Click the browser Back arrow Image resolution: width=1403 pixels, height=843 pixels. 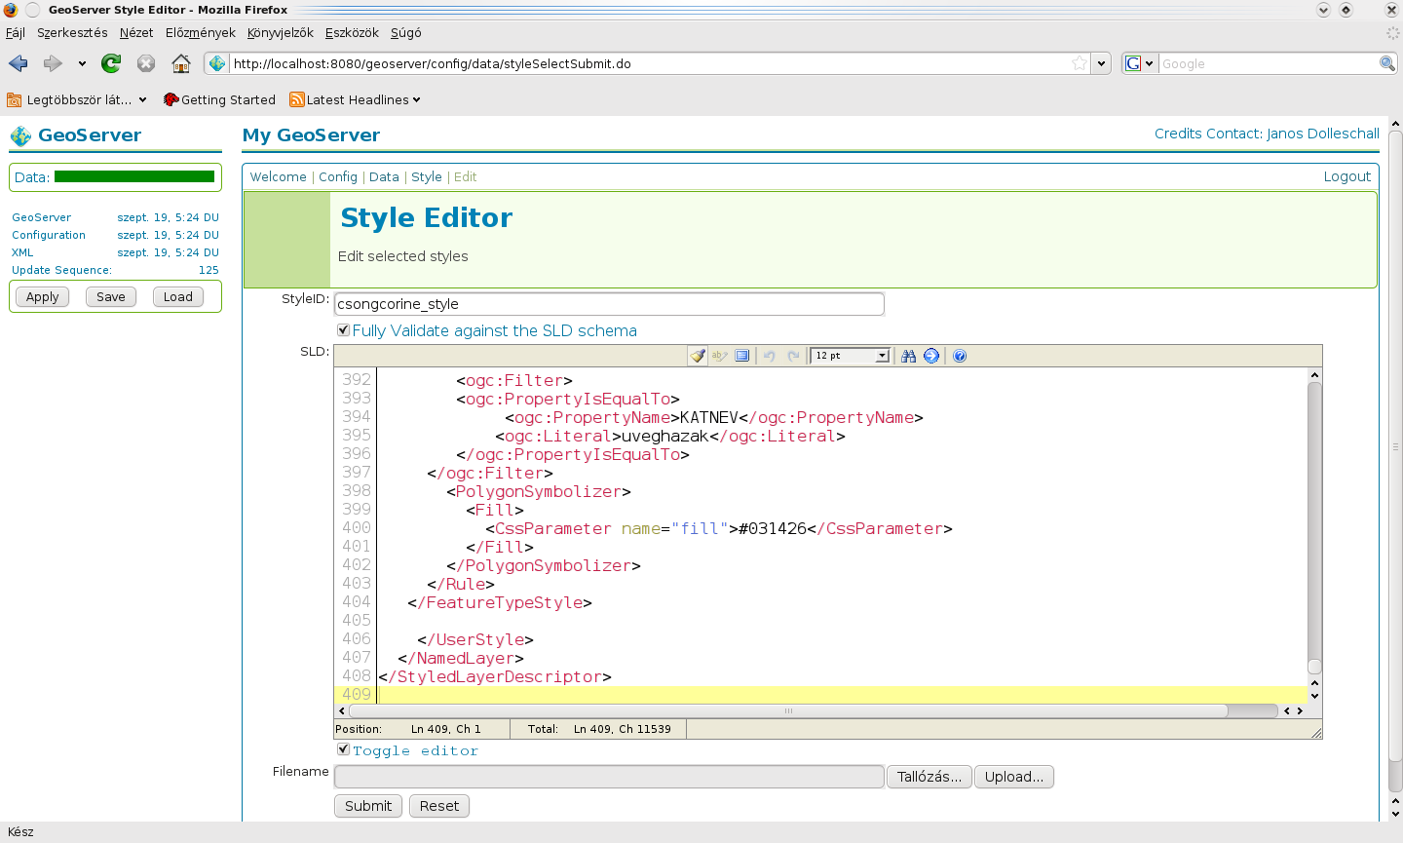tap(19, 63)
